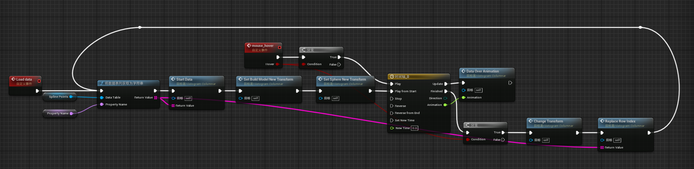Click Condition pin on branch before Change Transform
Screen dimensions: 694x169
click(468, 139)
